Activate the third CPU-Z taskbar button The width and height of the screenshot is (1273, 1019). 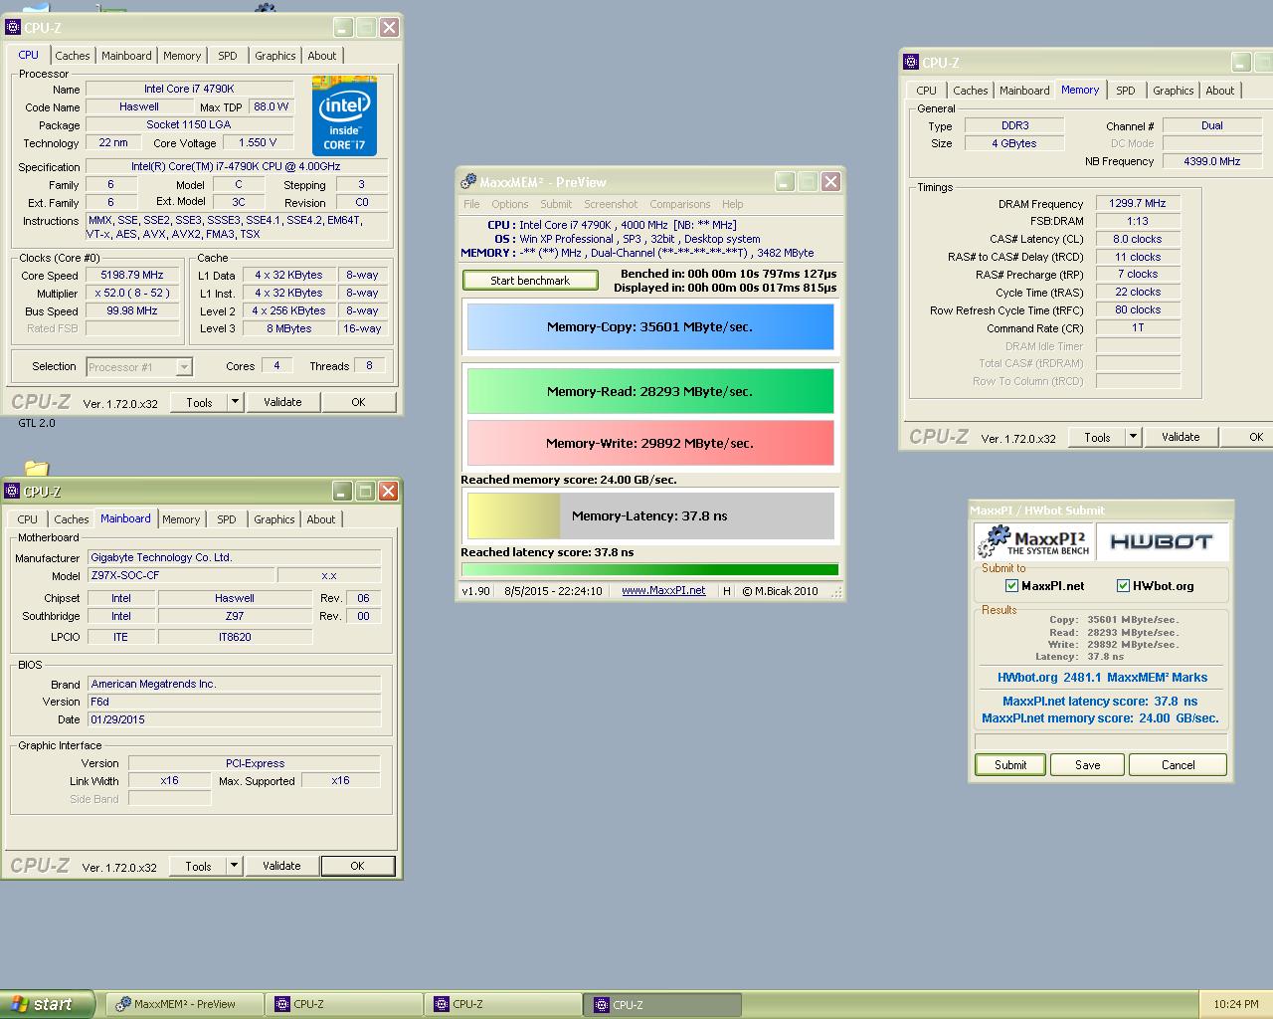(663, 1004)
